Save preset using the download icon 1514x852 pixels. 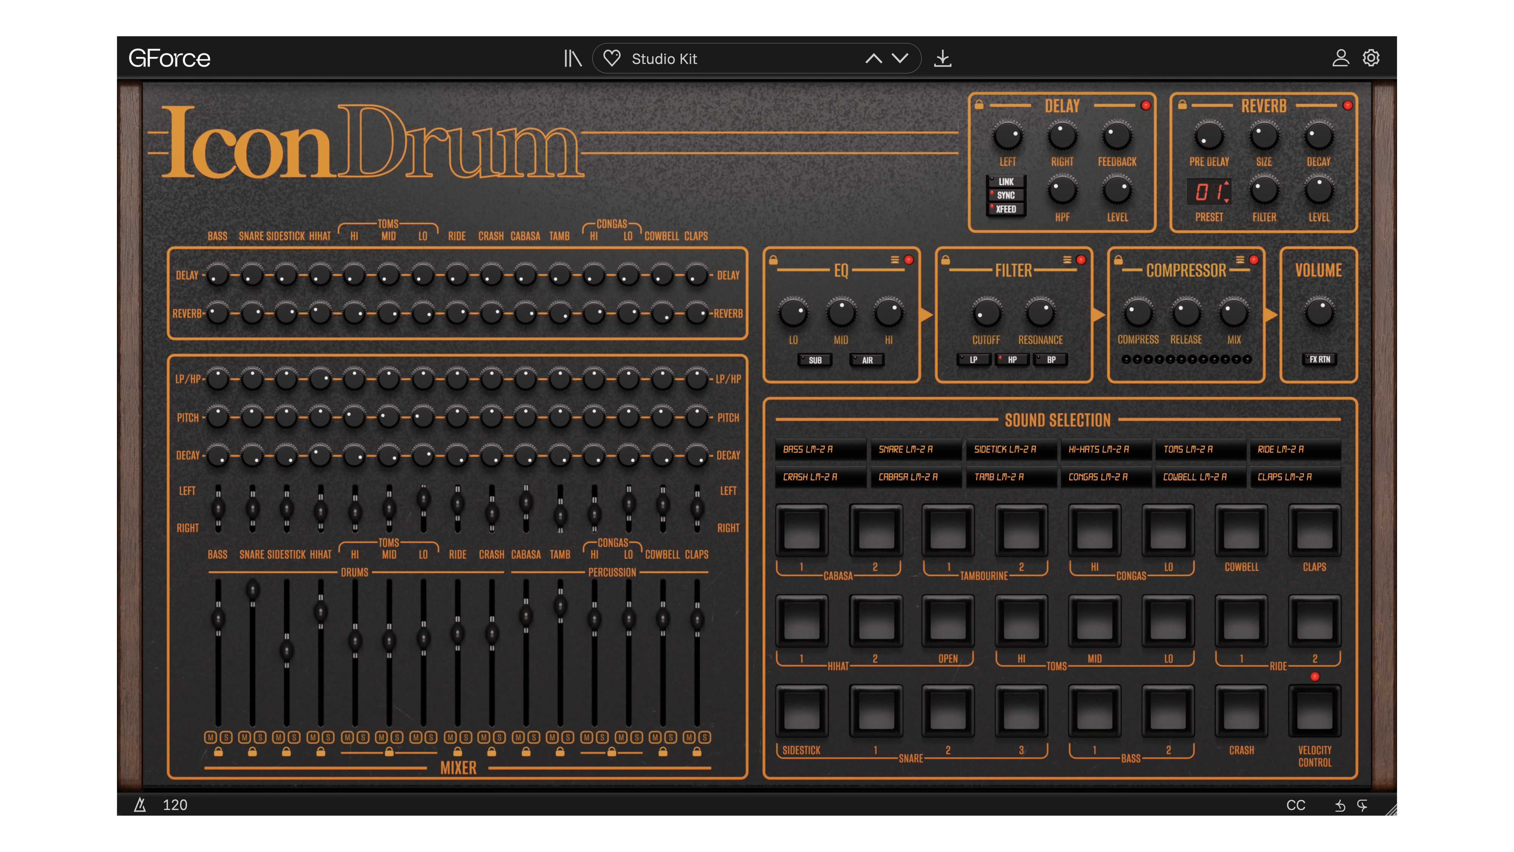942,58
